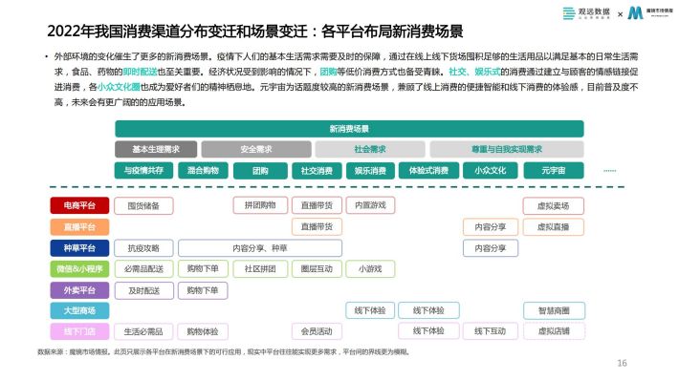Click the 必需品配送 cell

point(143,268)
